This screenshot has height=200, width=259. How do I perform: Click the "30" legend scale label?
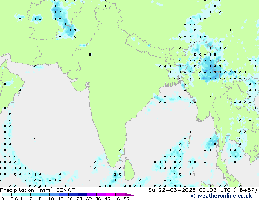(x=89, y=198)
